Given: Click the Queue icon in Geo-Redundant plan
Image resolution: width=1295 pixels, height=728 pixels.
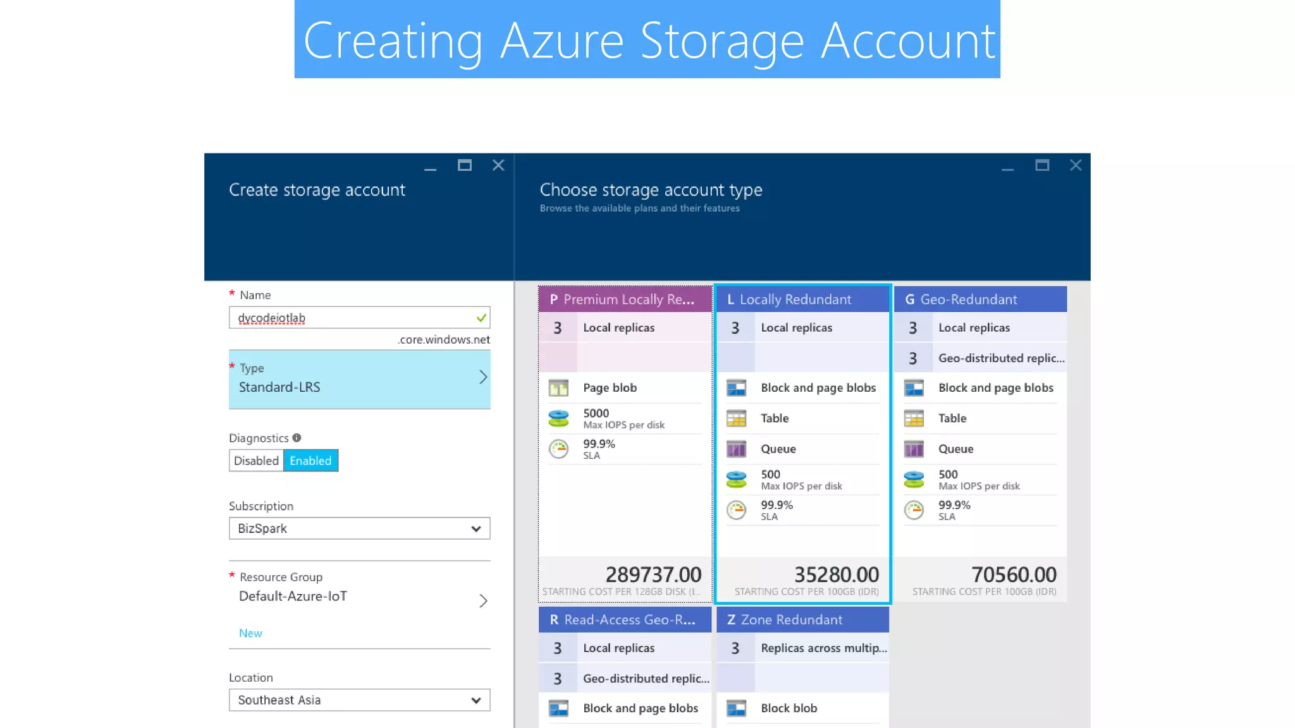Looking at the screenshot, I should pyautogui.click(x=914, y=449).
